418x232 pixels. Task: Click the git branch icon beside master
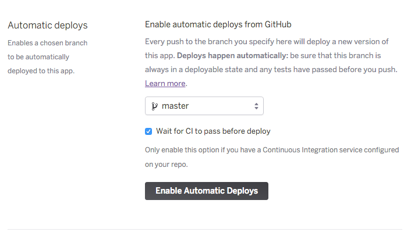(154, 106)
